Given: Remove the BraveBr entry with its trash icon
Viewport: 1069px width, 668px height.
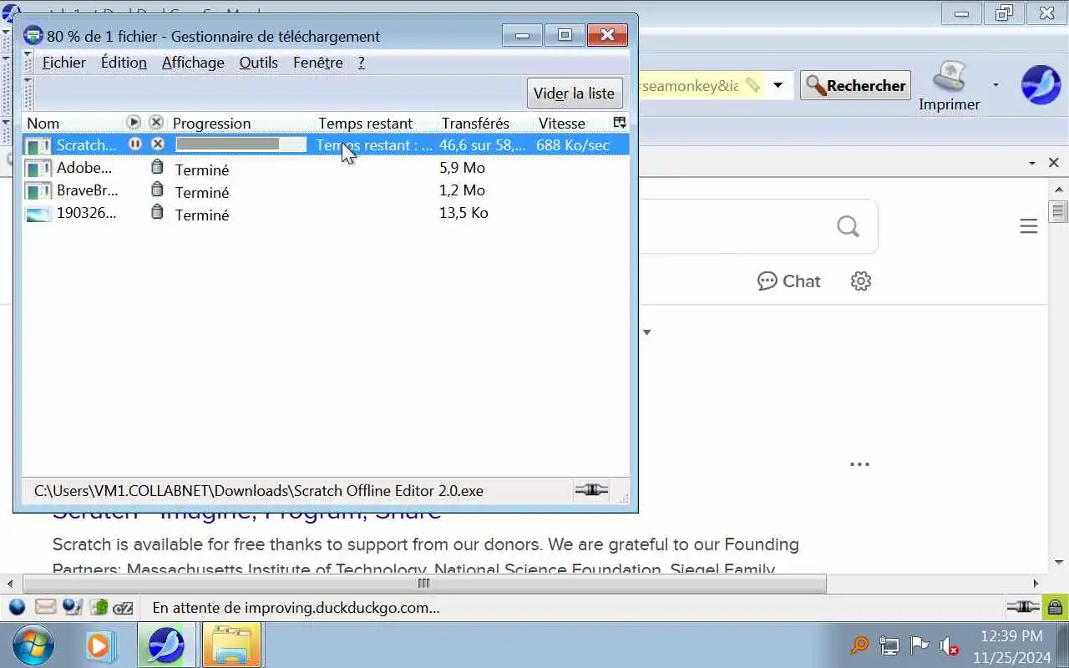Looking at the screenshot, I should [x=157, y=190].
